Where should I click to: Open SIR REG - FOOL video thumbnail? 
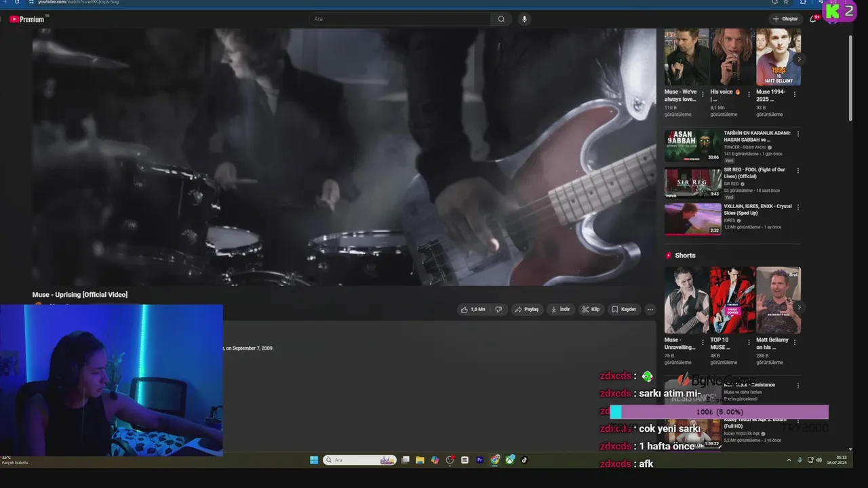[692, 182]
